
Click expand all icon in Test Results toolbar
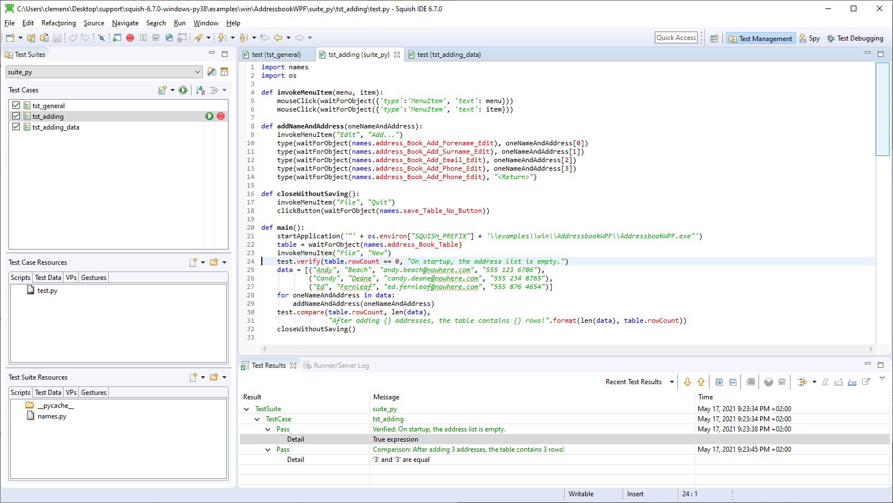(719, 382)
